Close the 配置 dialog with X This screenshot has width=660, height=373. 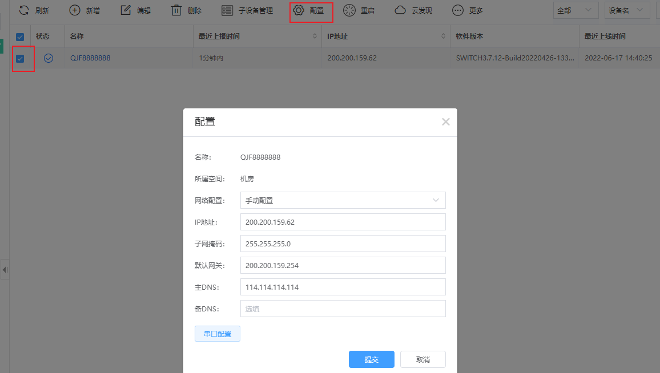coord(446,122)
